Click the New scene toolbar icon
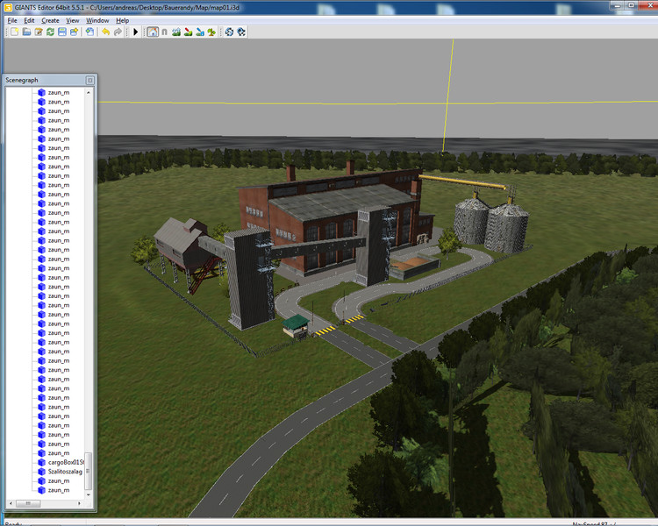Screen dimensions: 658x526 tap(15, 32)
